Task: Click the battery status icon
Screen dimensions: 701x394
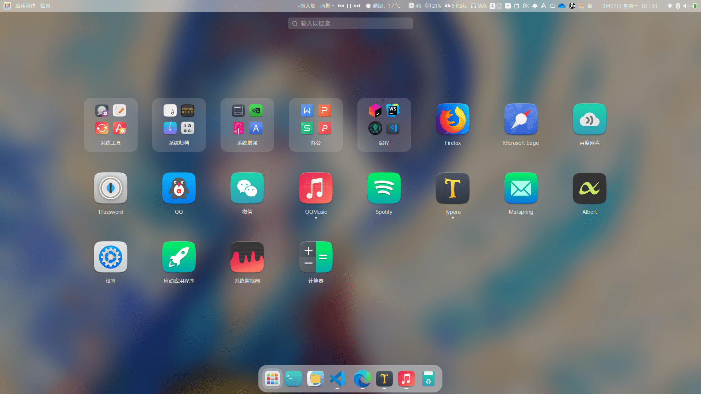Action: click(x=694, y=6)
